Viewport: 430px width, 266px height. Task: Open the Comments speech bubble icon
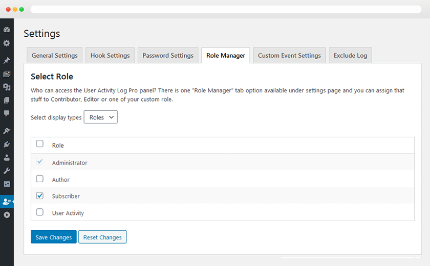pyautogui.click(x=7, y=113)
